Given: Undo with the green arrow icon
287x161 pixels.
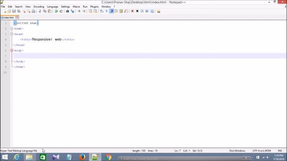Looking at the screenshot, I should [56, 11].
